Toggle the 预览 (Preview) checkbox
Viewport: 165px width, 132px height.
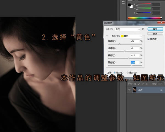point(148,39)
